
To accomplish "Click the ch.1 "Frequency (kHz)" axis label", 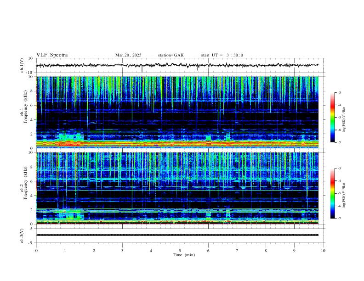I will pos(26,107).
